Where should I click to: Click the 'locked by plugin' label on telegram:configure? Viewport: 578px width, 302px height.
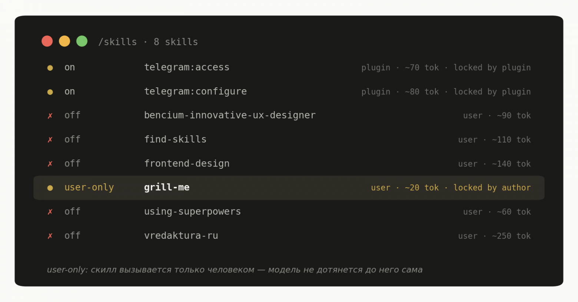pos(492,92)
